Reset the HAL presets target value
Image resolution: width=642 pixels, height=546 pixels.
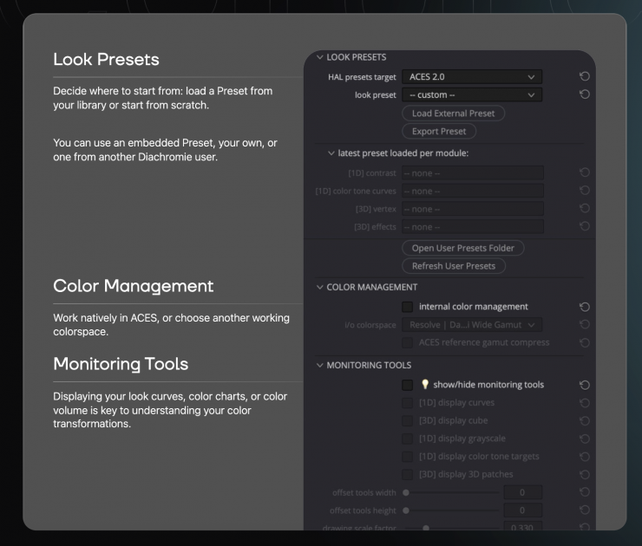585,77
